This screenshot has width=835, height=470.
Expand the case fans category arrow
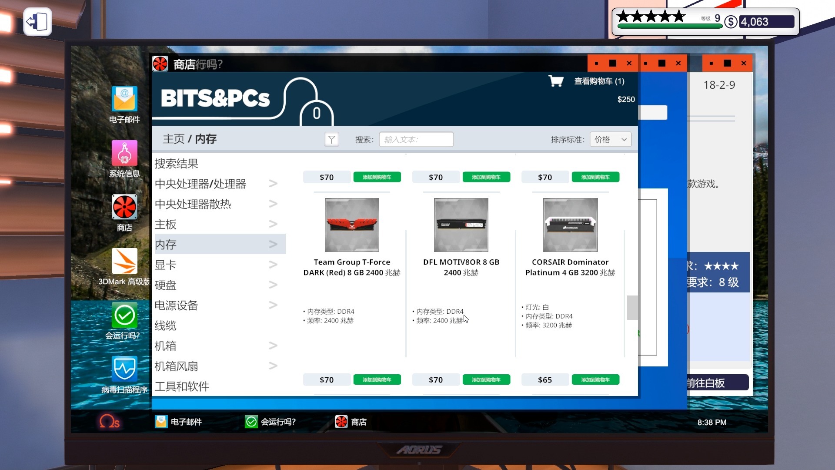(273, 366)
